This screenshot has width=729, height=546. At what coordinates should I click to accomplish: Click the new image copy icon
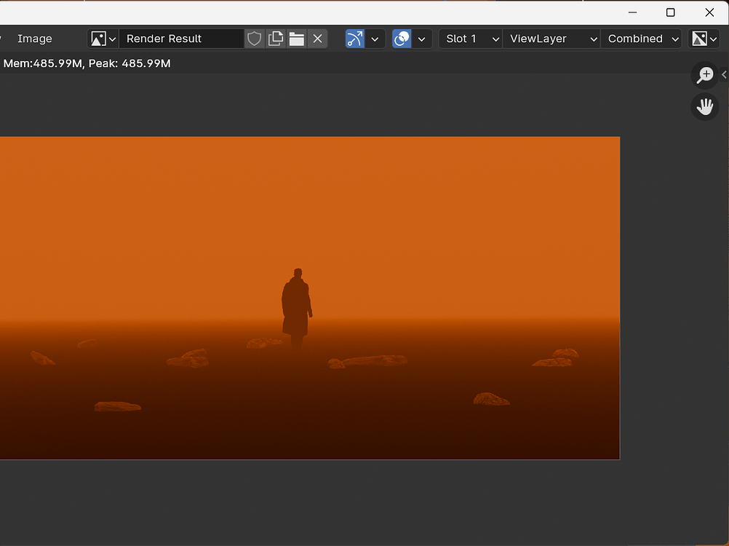pyautogui.click(x=276, y=39)
